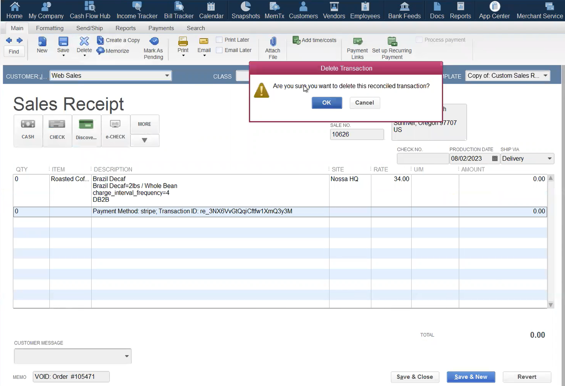Open the Customers center
The width and height of the screenshot is (565, 386).
(x=303, y=10)
